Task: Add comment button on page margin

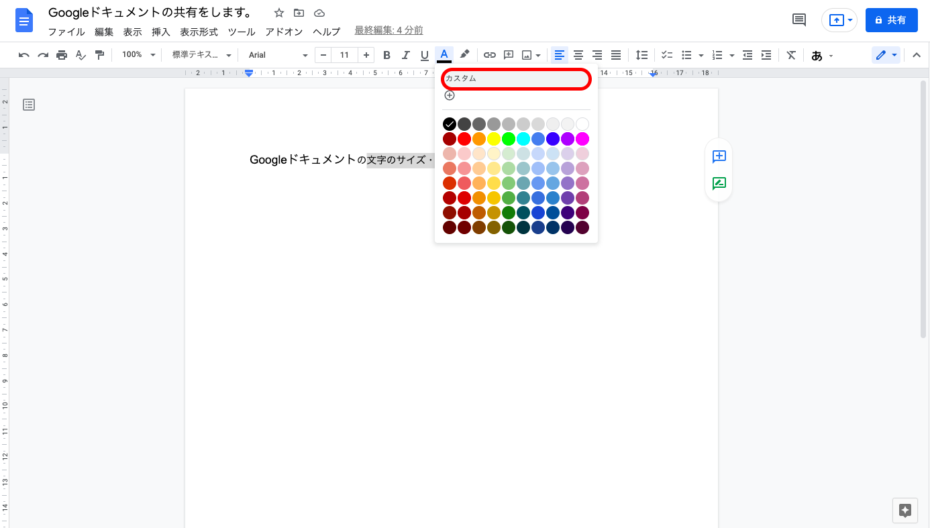Action: coord(719,156)
